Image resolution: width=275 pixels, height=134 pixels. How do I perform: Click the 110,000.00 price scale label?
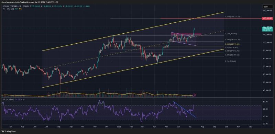pyautogui.click(x=267, y=35)
